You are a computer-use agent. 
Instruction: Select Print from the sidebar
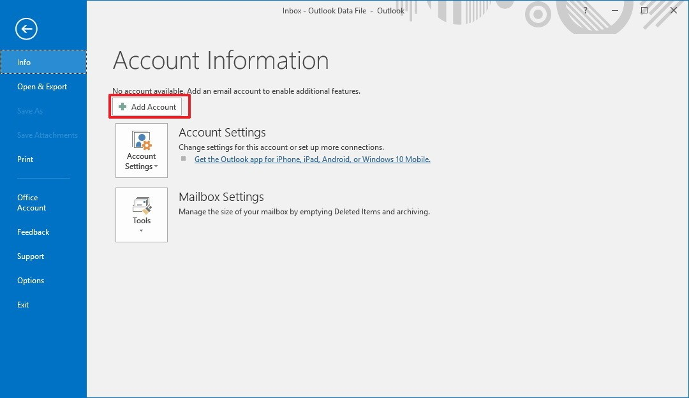[25, 159]
